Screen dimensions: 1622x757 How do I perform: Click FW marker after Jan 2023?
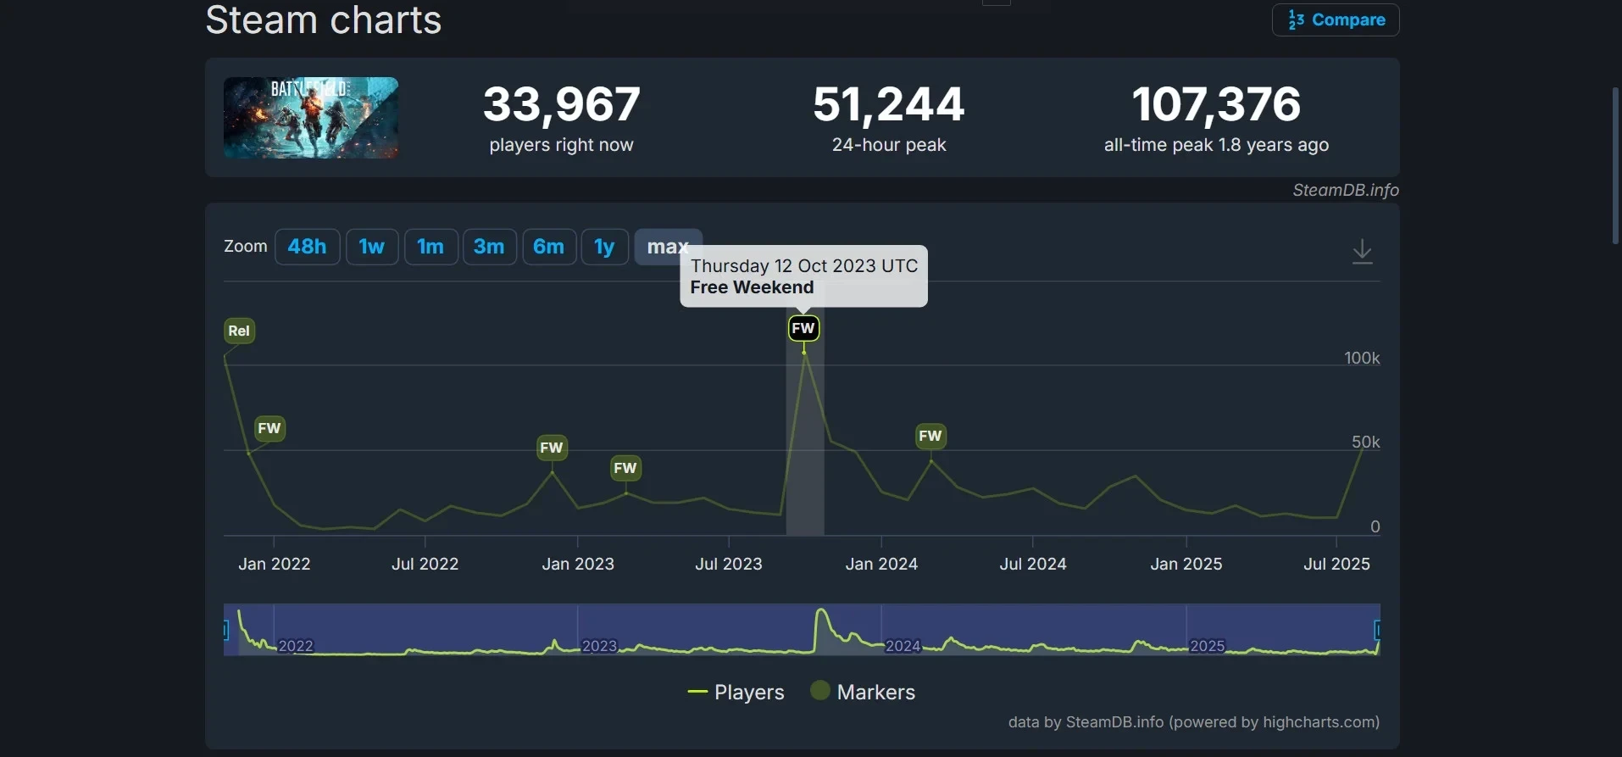pyautogui.click(x=625, y=468)
